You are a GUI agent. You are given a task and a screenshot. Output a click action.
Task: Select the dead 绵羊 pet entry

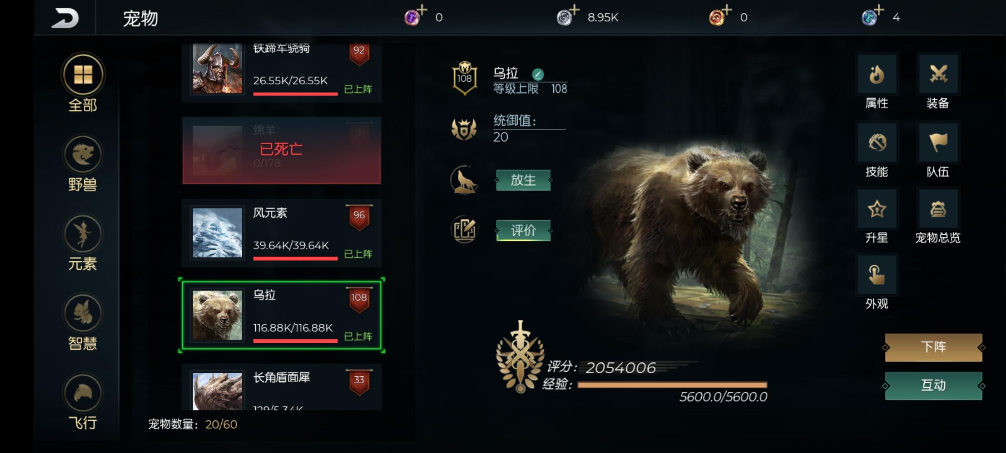[282, 151]
